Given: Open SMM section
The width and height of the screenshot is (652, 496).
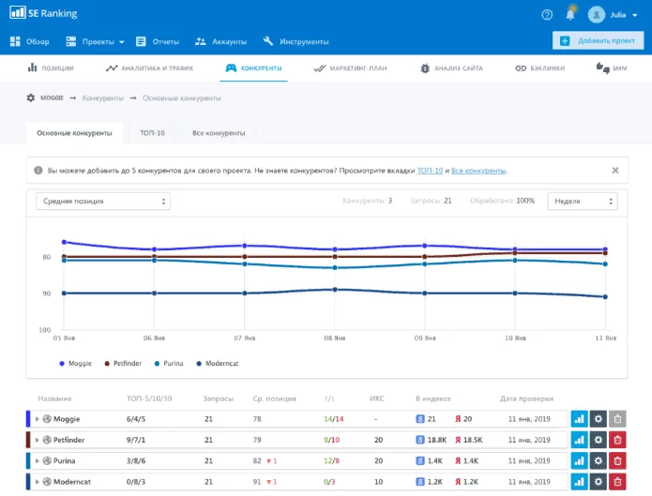Looking at the screenshot, I should coord(612,68).
